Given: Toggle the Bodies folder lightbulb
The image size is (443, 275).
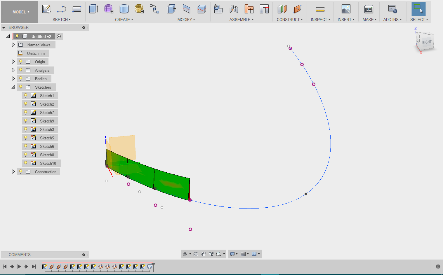Looking at the screenshot, I should pyautogui.click(x=20, y=78).
